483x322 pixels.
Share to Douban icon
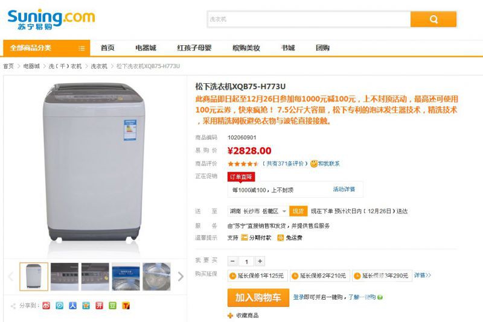tap(112, 306)
